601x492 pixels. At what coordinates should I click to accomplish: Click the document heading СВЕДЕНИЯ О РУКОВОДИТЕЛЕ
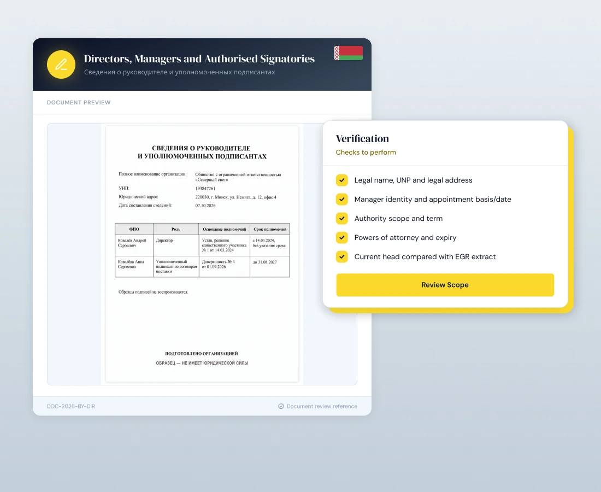click(202, 148)
